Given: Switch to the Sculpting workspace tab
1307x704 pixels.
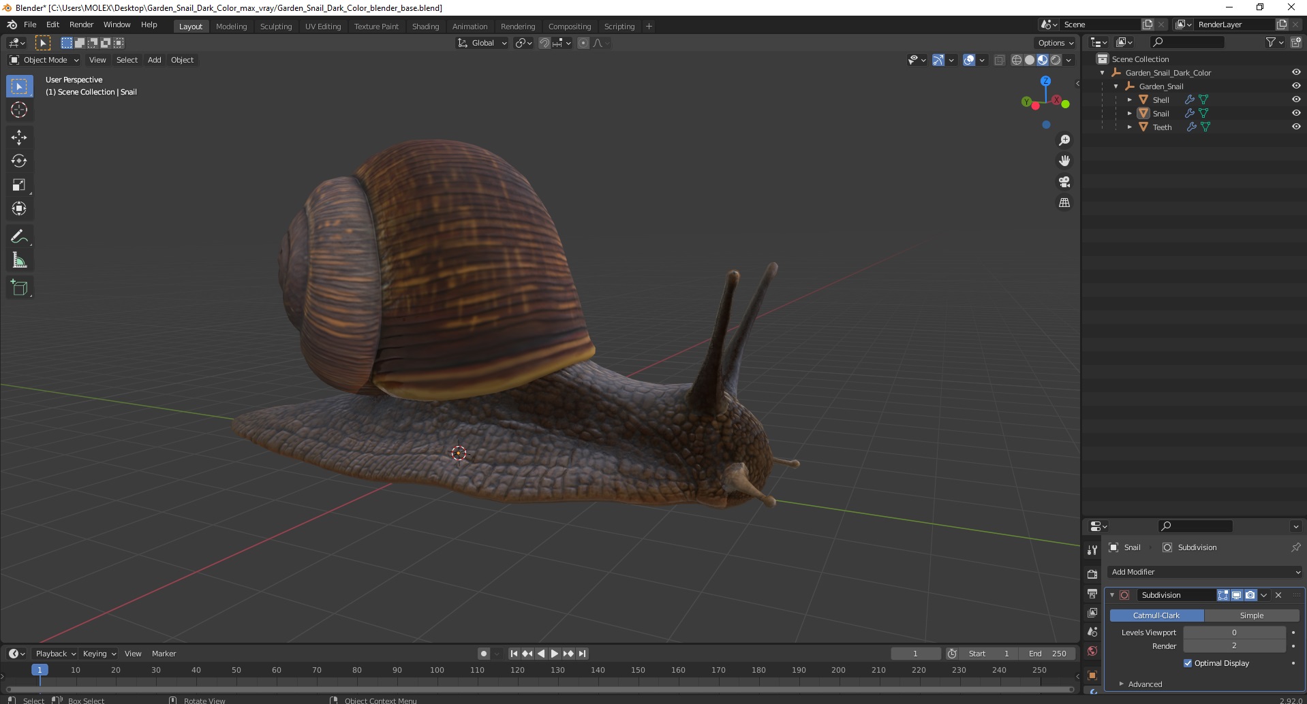Looking at the screenshot, I should [x=275, y=27].
